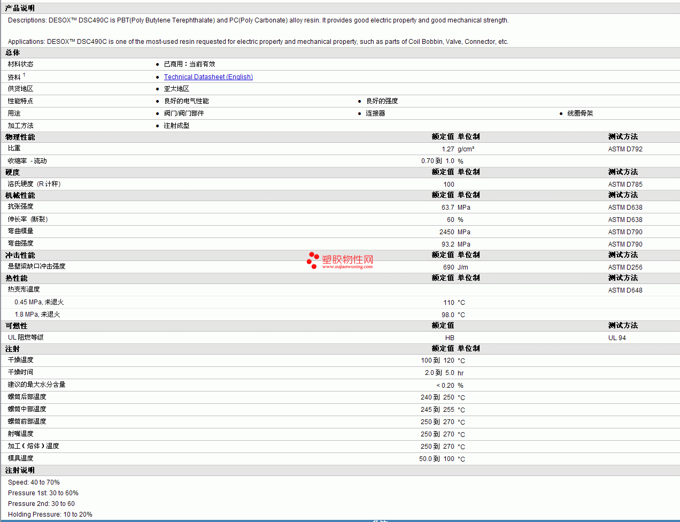Select the "UL 阻燃等级" row label
Screen dimensions: 680x522
[26, 337]
